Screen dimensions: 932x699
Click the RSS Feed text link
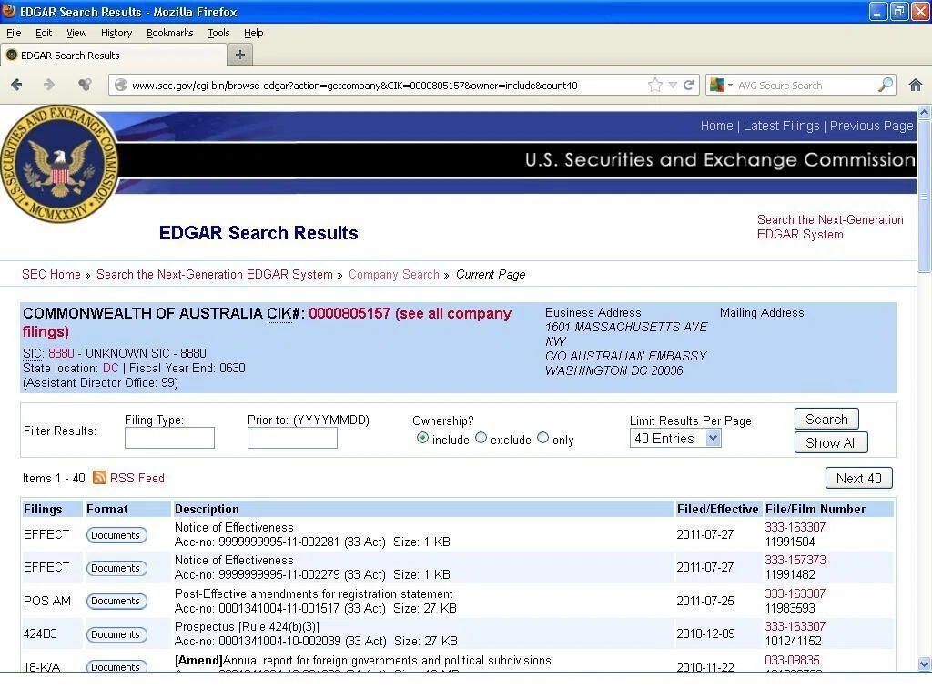(137, 478)
